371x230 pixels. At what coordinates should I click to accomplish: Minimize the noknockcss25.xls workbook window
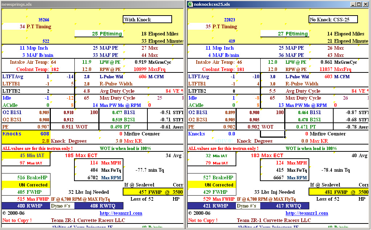(x=353, y=4)
